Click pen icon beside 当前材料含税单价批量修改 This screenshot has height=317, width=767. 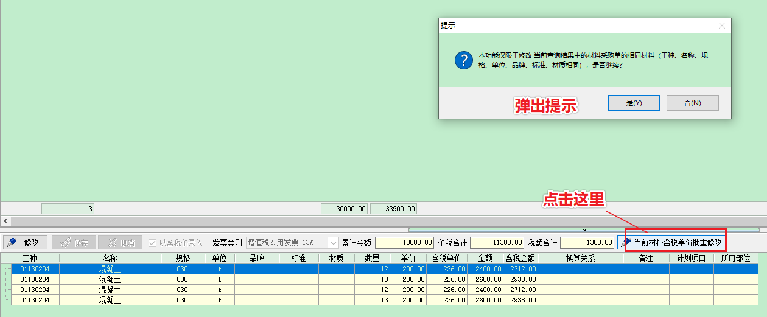625,242
